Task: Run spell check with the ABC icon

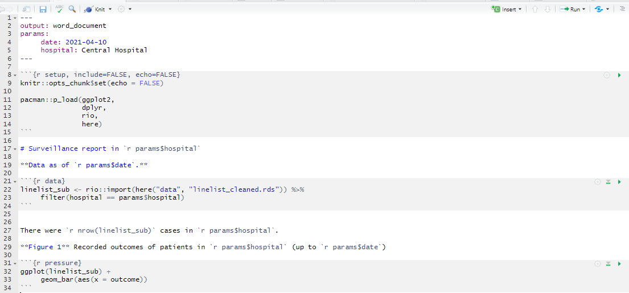Action: [59, 9]
